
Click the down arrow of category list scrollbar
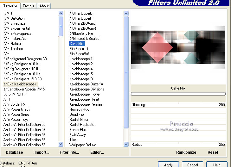pos(61,144)
